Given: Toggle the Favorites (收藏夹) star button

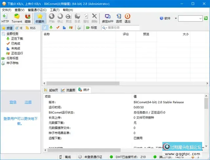Looking at the screenshot, I should click(40, 18).
